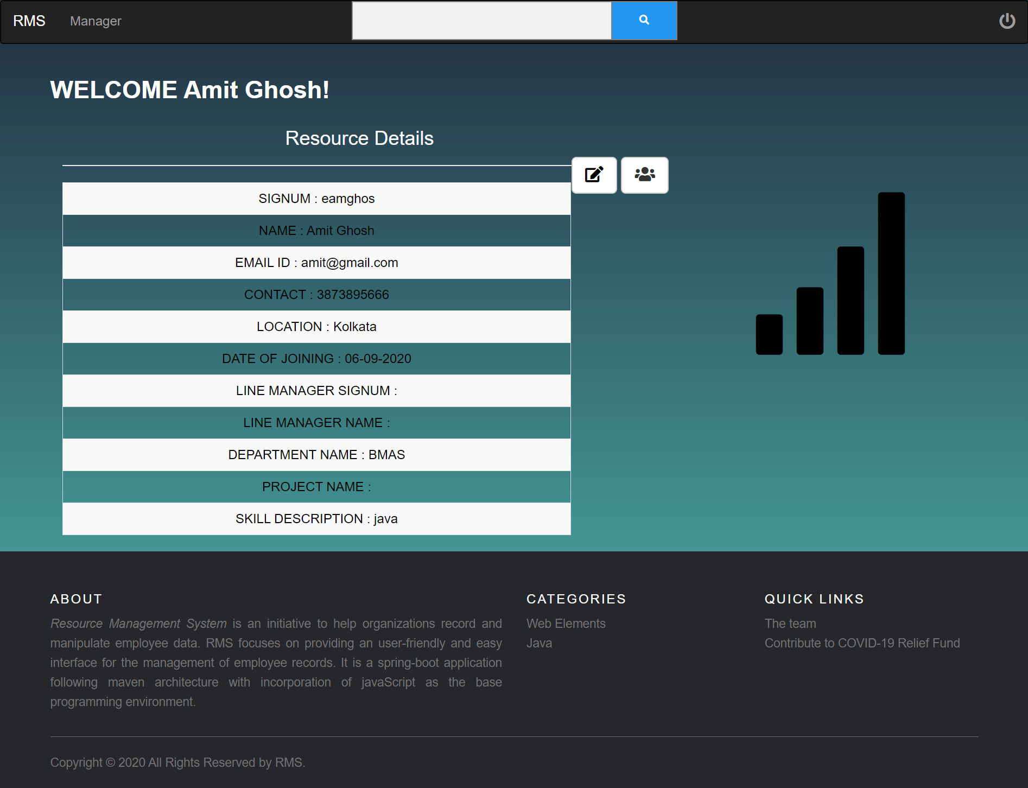Image resolution: width=1028 pixels, height=788 pixels.
Task: Open the edit resource pencil icon
Action: point(594,175)
